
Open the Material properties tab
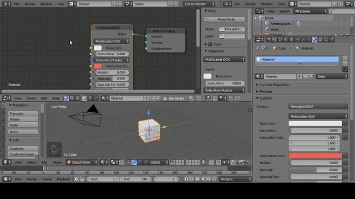point(315,40)
